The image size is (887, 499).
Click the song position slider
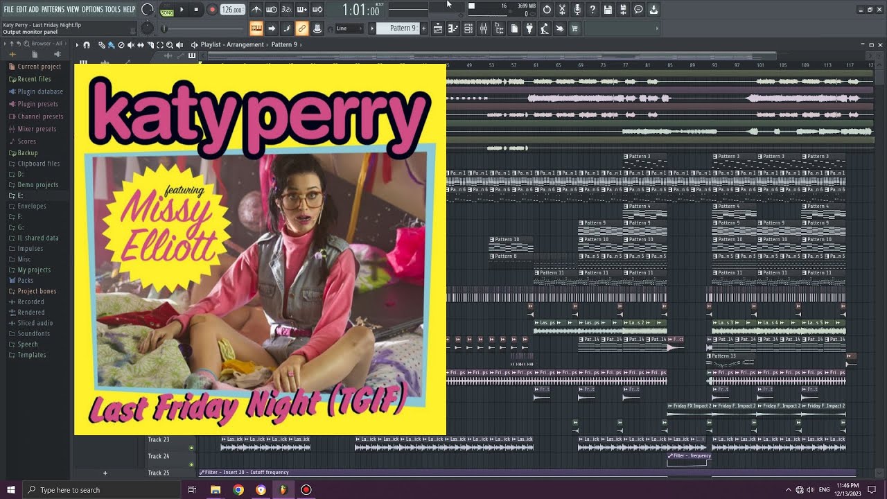(x=202, y=28)
